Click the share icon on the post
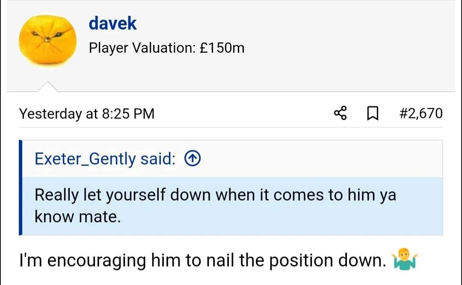Screen dimensions: 462x285 point(341,114)
